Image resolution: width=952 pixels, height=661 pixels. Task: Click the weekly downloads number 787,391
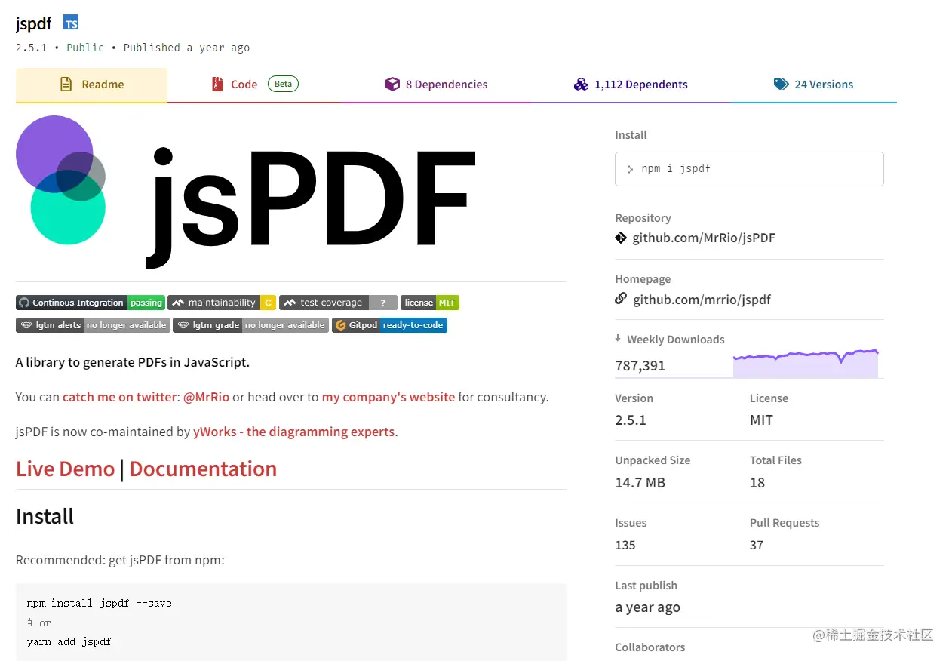coord(640,366)
